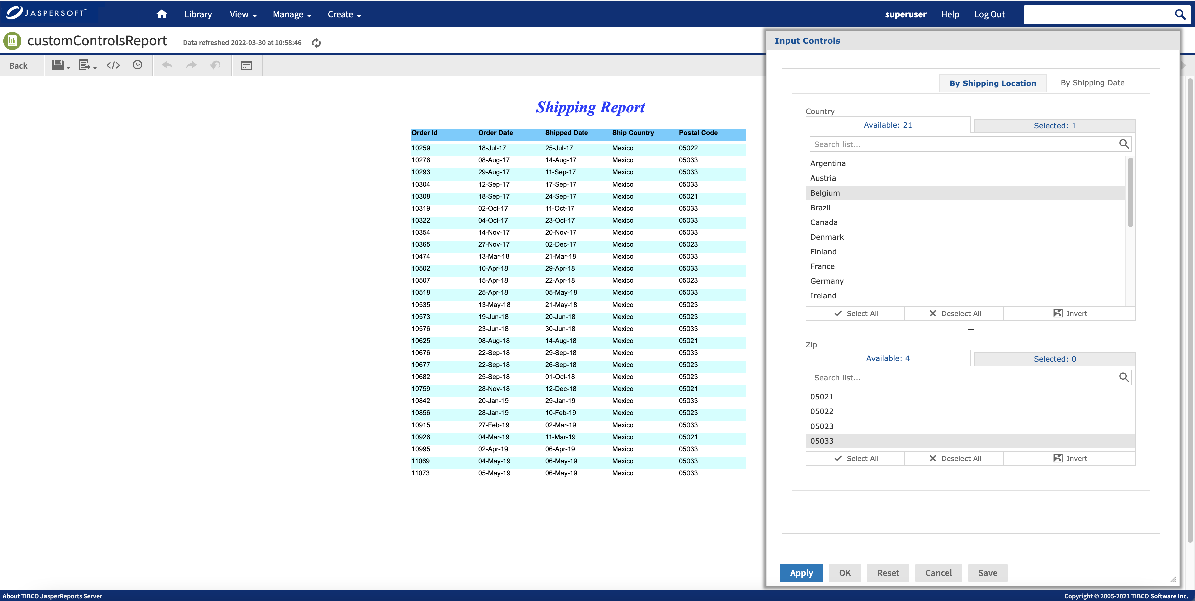The image size is (1195, 601).
Task: Click the Order Id column header
Action: [x=425, y=132]
